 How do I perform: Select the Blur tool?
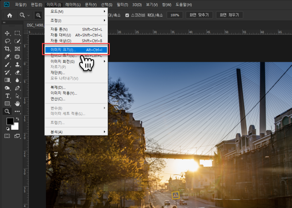tap(17, 80)
